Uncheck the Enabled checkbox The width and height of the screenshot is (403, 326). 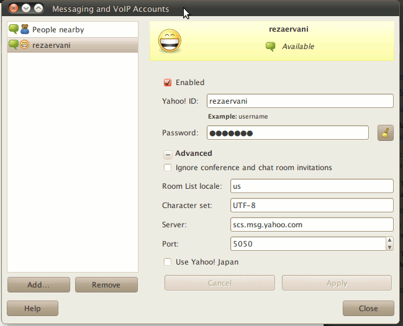click(168, 83)
